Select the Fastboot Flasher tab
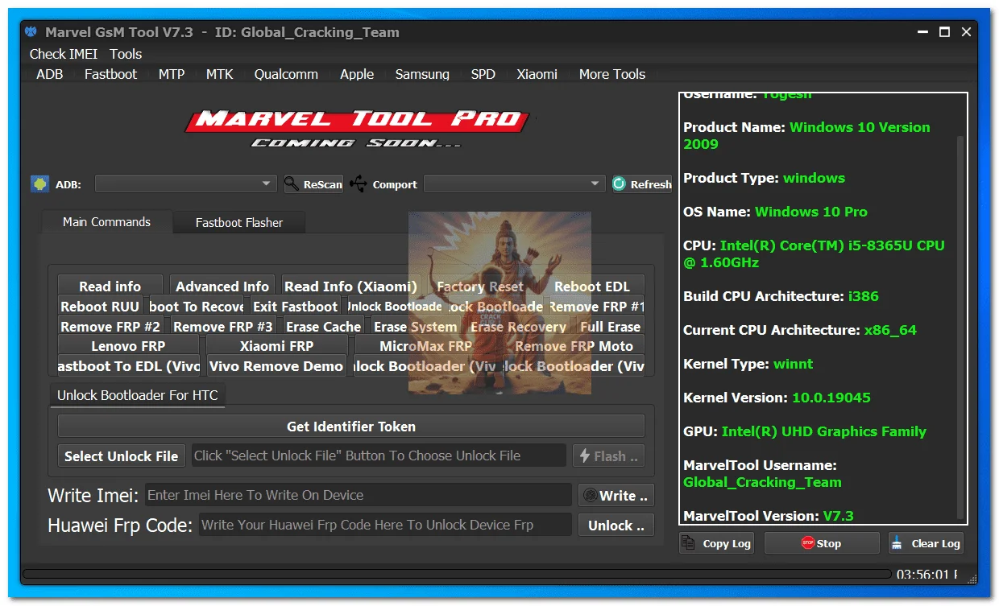The height and width of the screenshot is (606, 999). (x=239, y=223)
